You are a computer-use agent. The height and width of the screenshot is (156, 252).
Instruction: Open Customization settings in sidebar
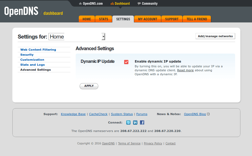(x=32, y=60)
